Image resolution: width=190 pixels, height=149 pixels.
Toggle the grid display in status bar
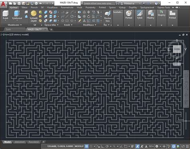(87, 146)
